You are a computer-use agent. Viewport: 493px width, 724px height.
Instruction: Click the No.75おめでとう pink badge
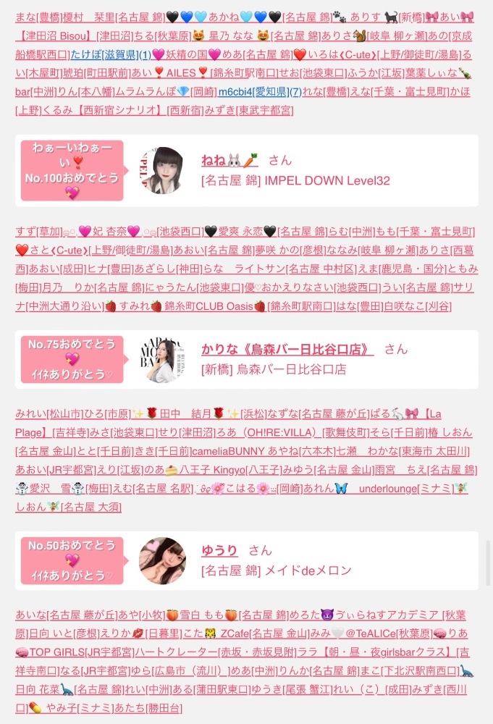pyautogui.click(x=72, y=359)
